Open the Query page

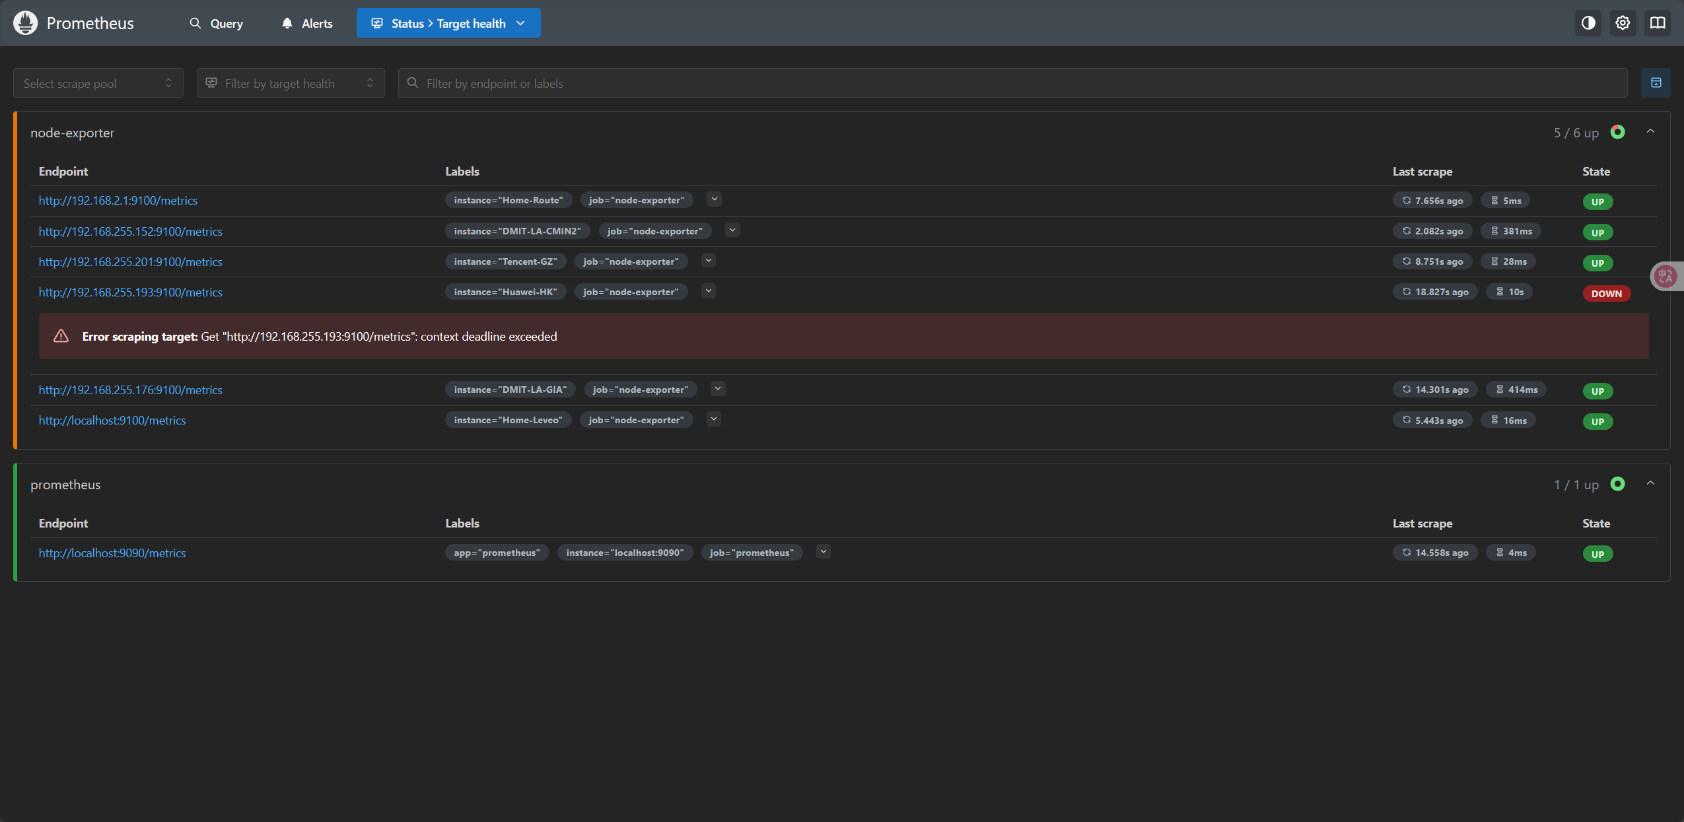[217, 23]
